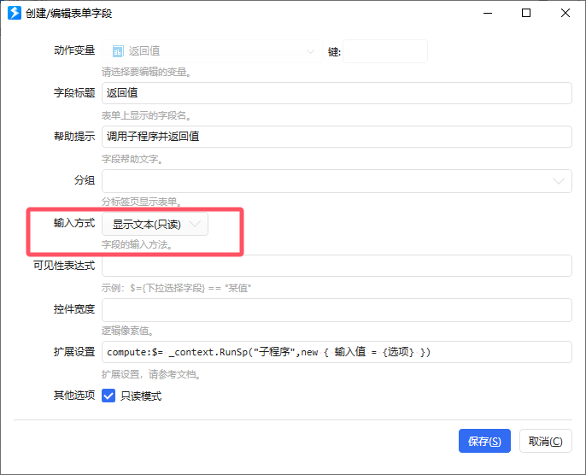Open the 输入方式 dropdown showing 显示文本(只读)

click(x=155, y=224)
